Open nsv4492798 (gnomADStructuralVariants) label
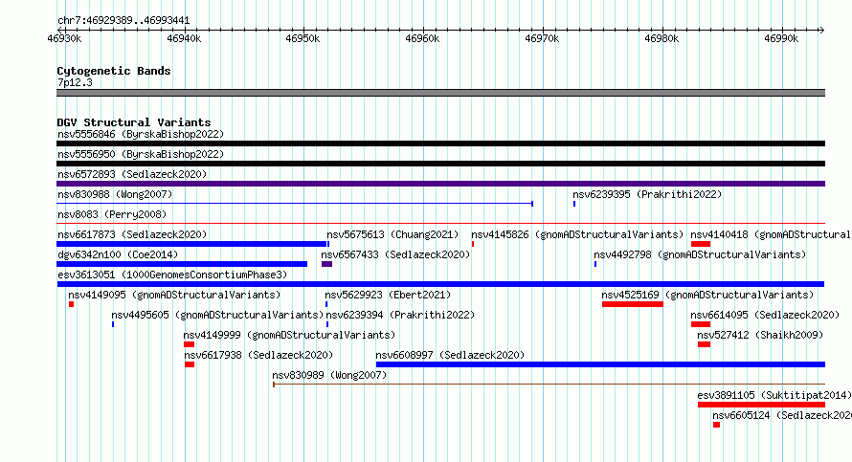852x462 pixels. (700, 254)
